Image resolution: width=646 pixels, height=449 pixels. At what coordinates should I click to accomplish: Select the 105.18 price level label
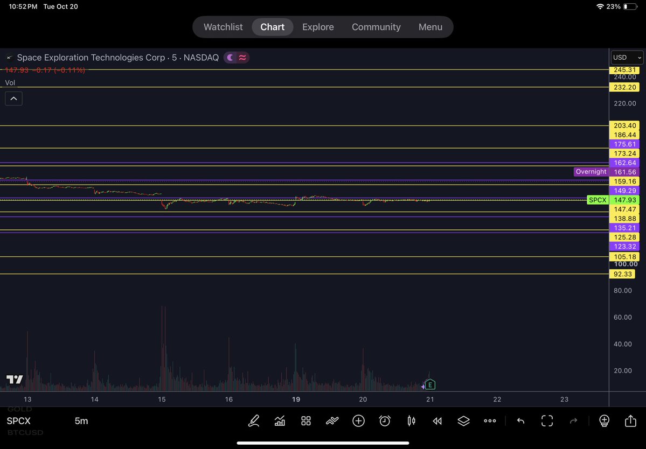pyautogui.click(x=624, y=257)
